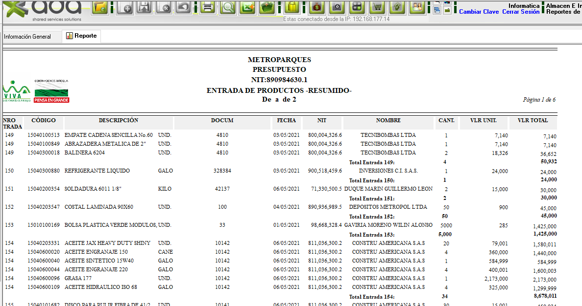Switch to the Información General tab

[x=27, y=37]
